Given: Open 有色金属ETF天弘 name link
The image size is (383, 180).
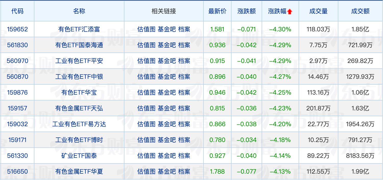Looking at the screenshot, I should [x=79, y=108].
